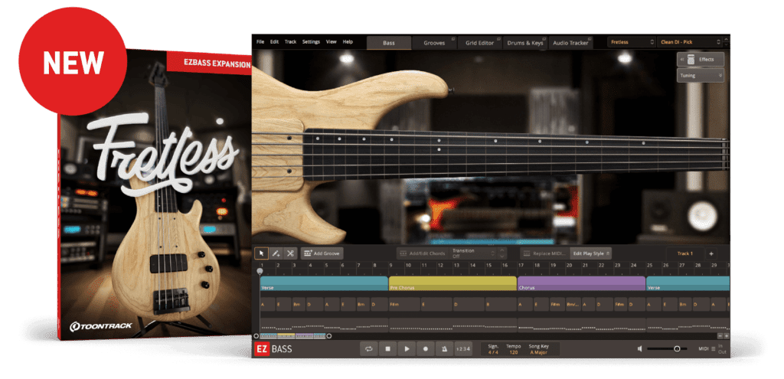Open the Transition dropdown
This screenshot has height=379, width=784.
click(x=473, y=253)
